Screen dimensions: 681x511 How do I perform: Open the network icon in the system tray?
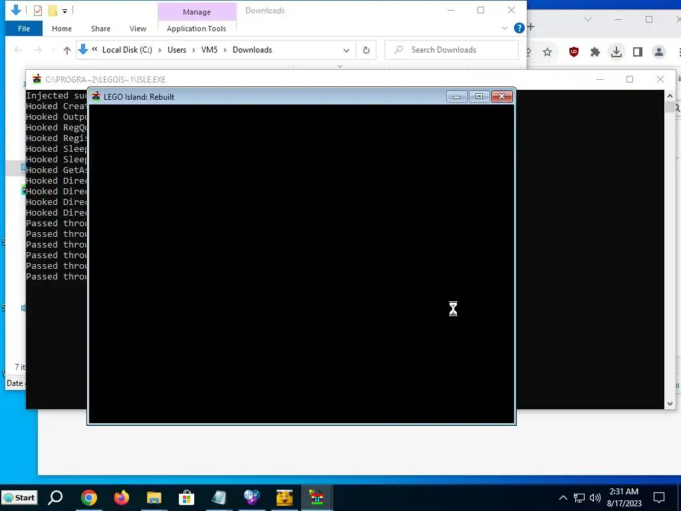click(579, 498)
